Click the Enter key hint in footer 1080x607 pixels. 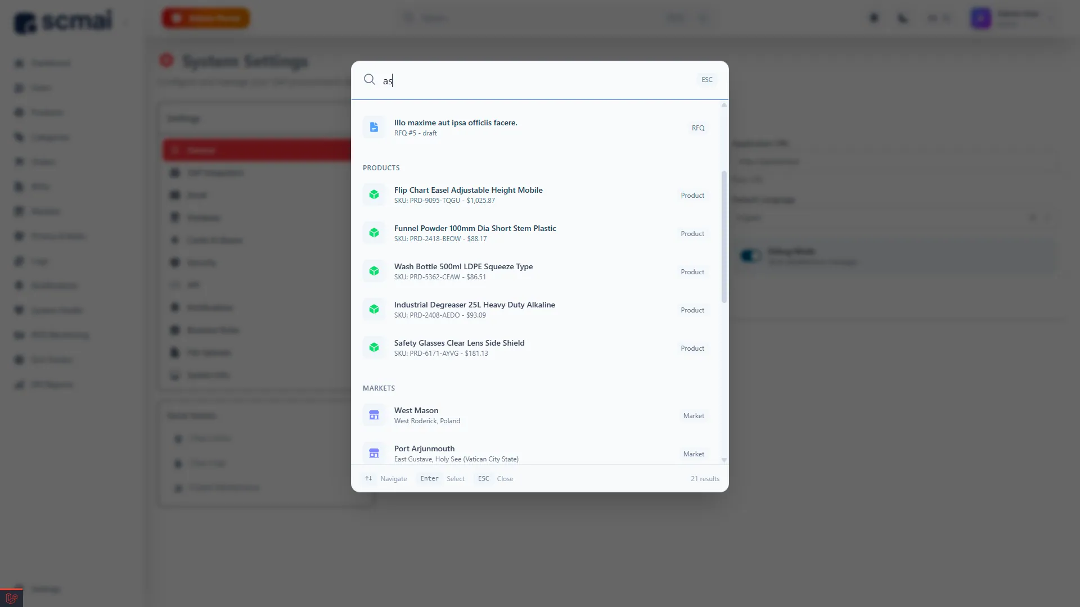pyautogui.click(x=429, y=478)
